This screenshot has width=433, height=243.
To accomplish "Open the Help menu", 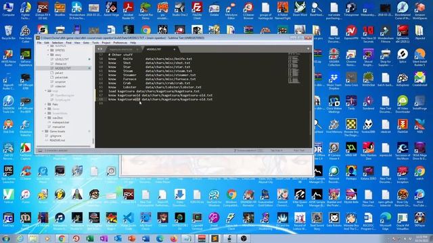I will coord(133,43).
